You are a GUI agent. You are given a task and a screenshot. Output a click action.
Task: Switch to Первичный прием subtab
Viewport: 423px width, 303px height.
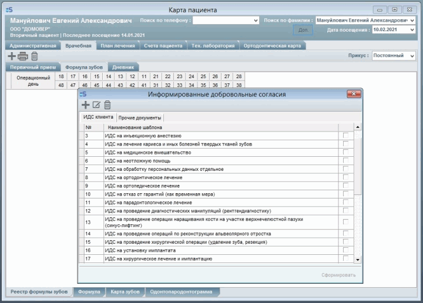pyautogui.click(x=33, y=67)
